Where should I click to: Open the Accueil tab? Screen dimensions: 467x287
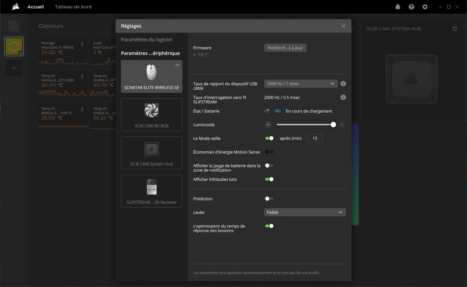[x=36, y=7]
